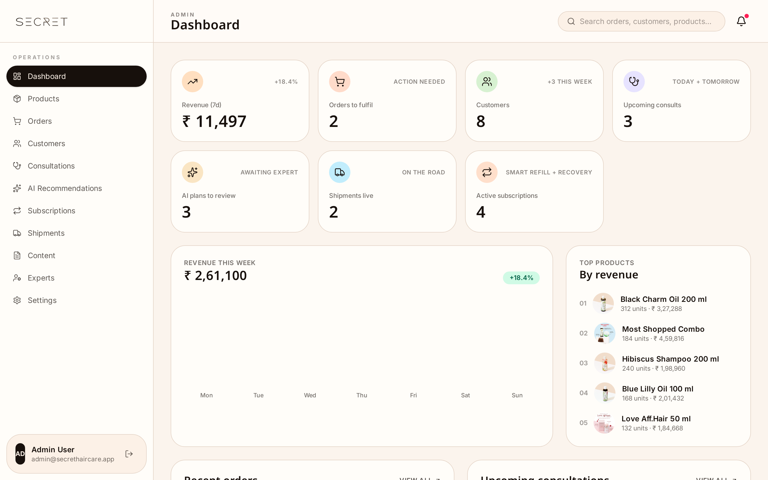The width and height of the screenshot is (768, 480).
Task: Click the Fri label on revenue chart
Action: click(x=413, y=395)
